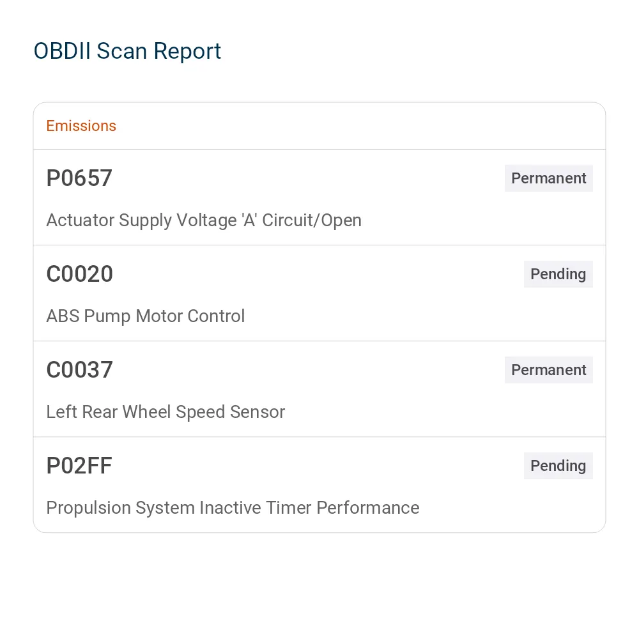This screenshot has width=639, height=639.
Task: Read Actuator Supply Voltage 'A' Circuit/Open description
Action: tap(204, 220)
